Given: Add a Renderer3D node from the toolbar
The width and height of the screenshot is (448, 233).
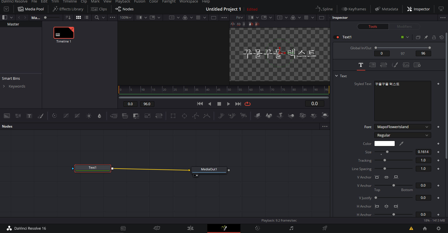Looking at the screenshot, I should tap(325, 115).
